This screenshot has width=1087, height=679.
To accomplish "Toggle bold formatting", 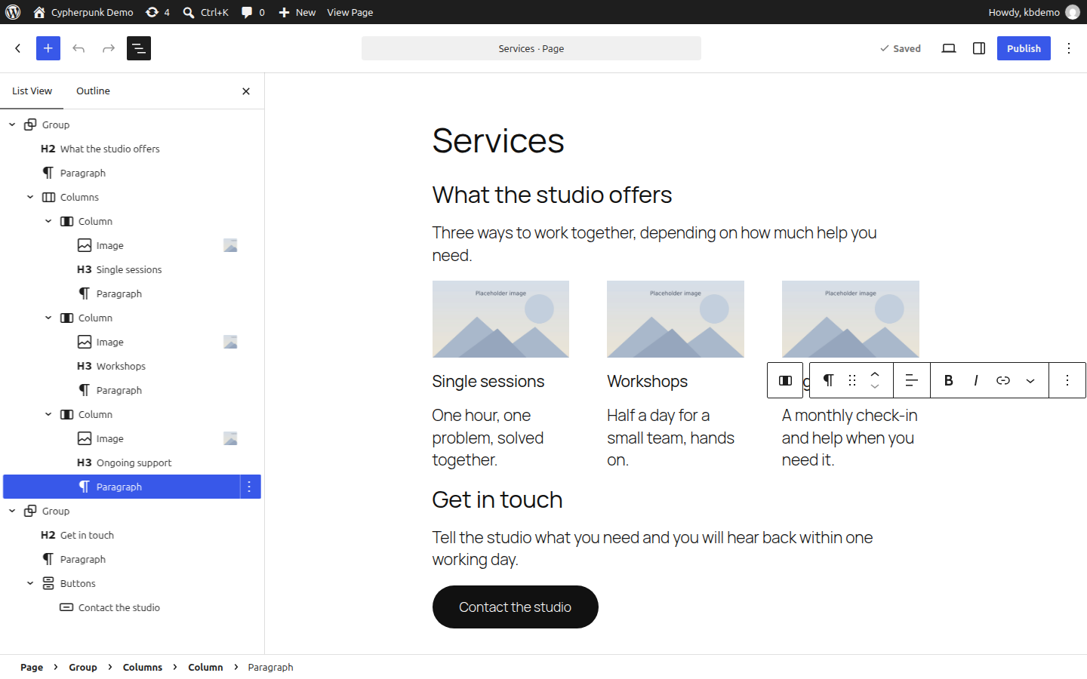I will tap(949, 380).
